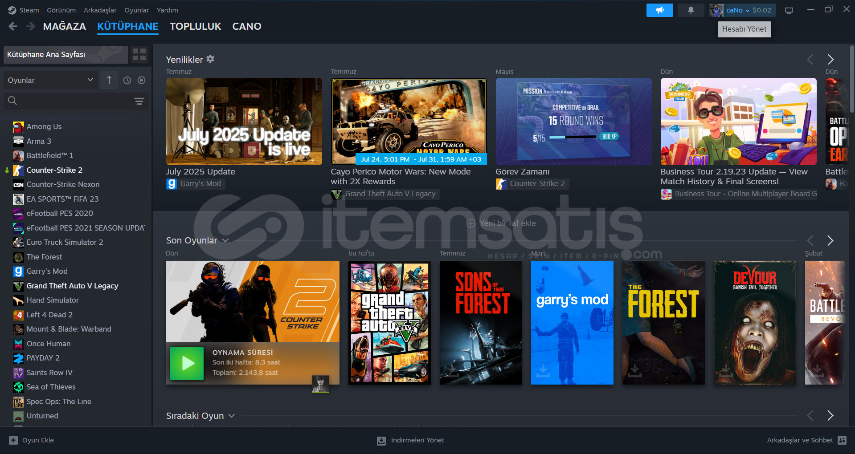The width and height of the screenshot is (855, 454).
Task: Open the Oyunlar menu in menu bar
Action: tap(137, 10)
